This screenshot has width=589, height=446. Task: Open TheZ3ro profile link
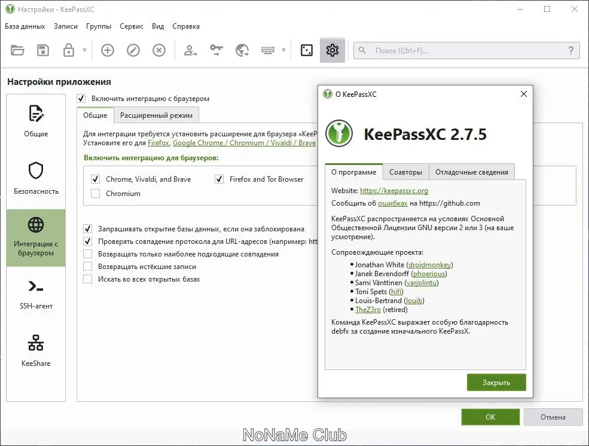(368, 310)
